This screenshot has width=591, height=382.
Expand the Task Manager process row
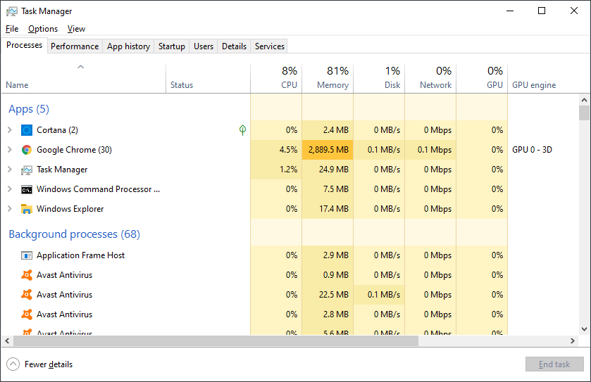[x=10, y=170]
